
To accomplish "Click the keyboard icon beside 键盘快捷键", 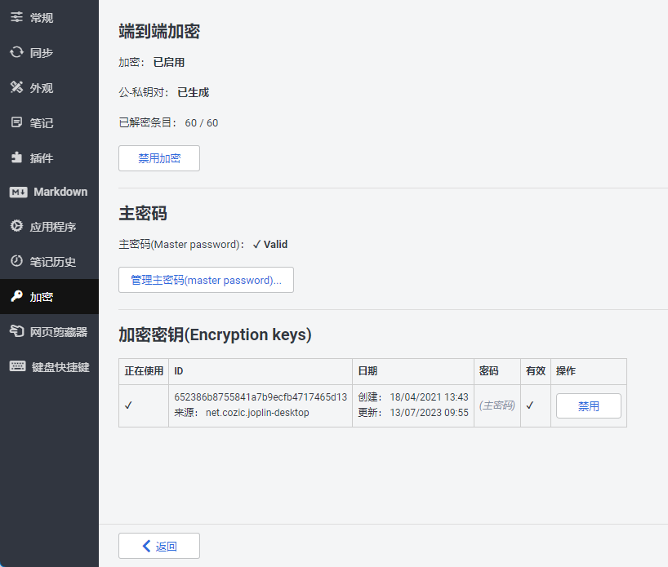I will coord(18,365).
